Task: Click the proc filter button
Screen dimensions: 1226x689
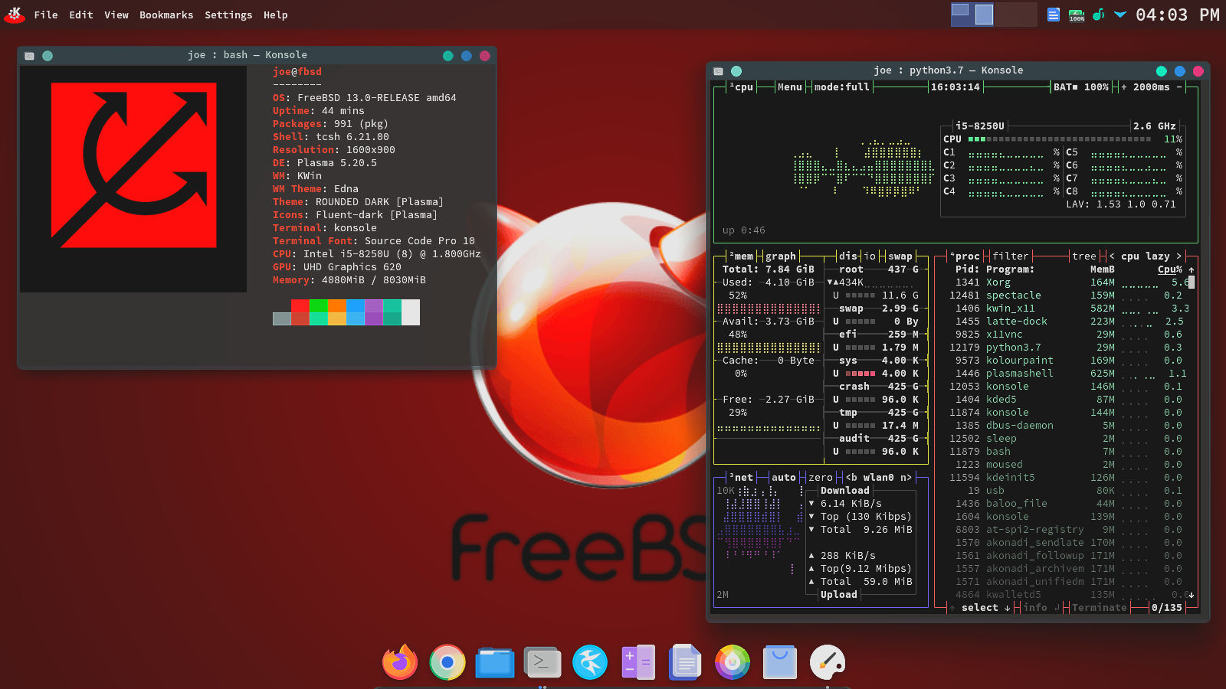Action: [x=1011, y=256]
